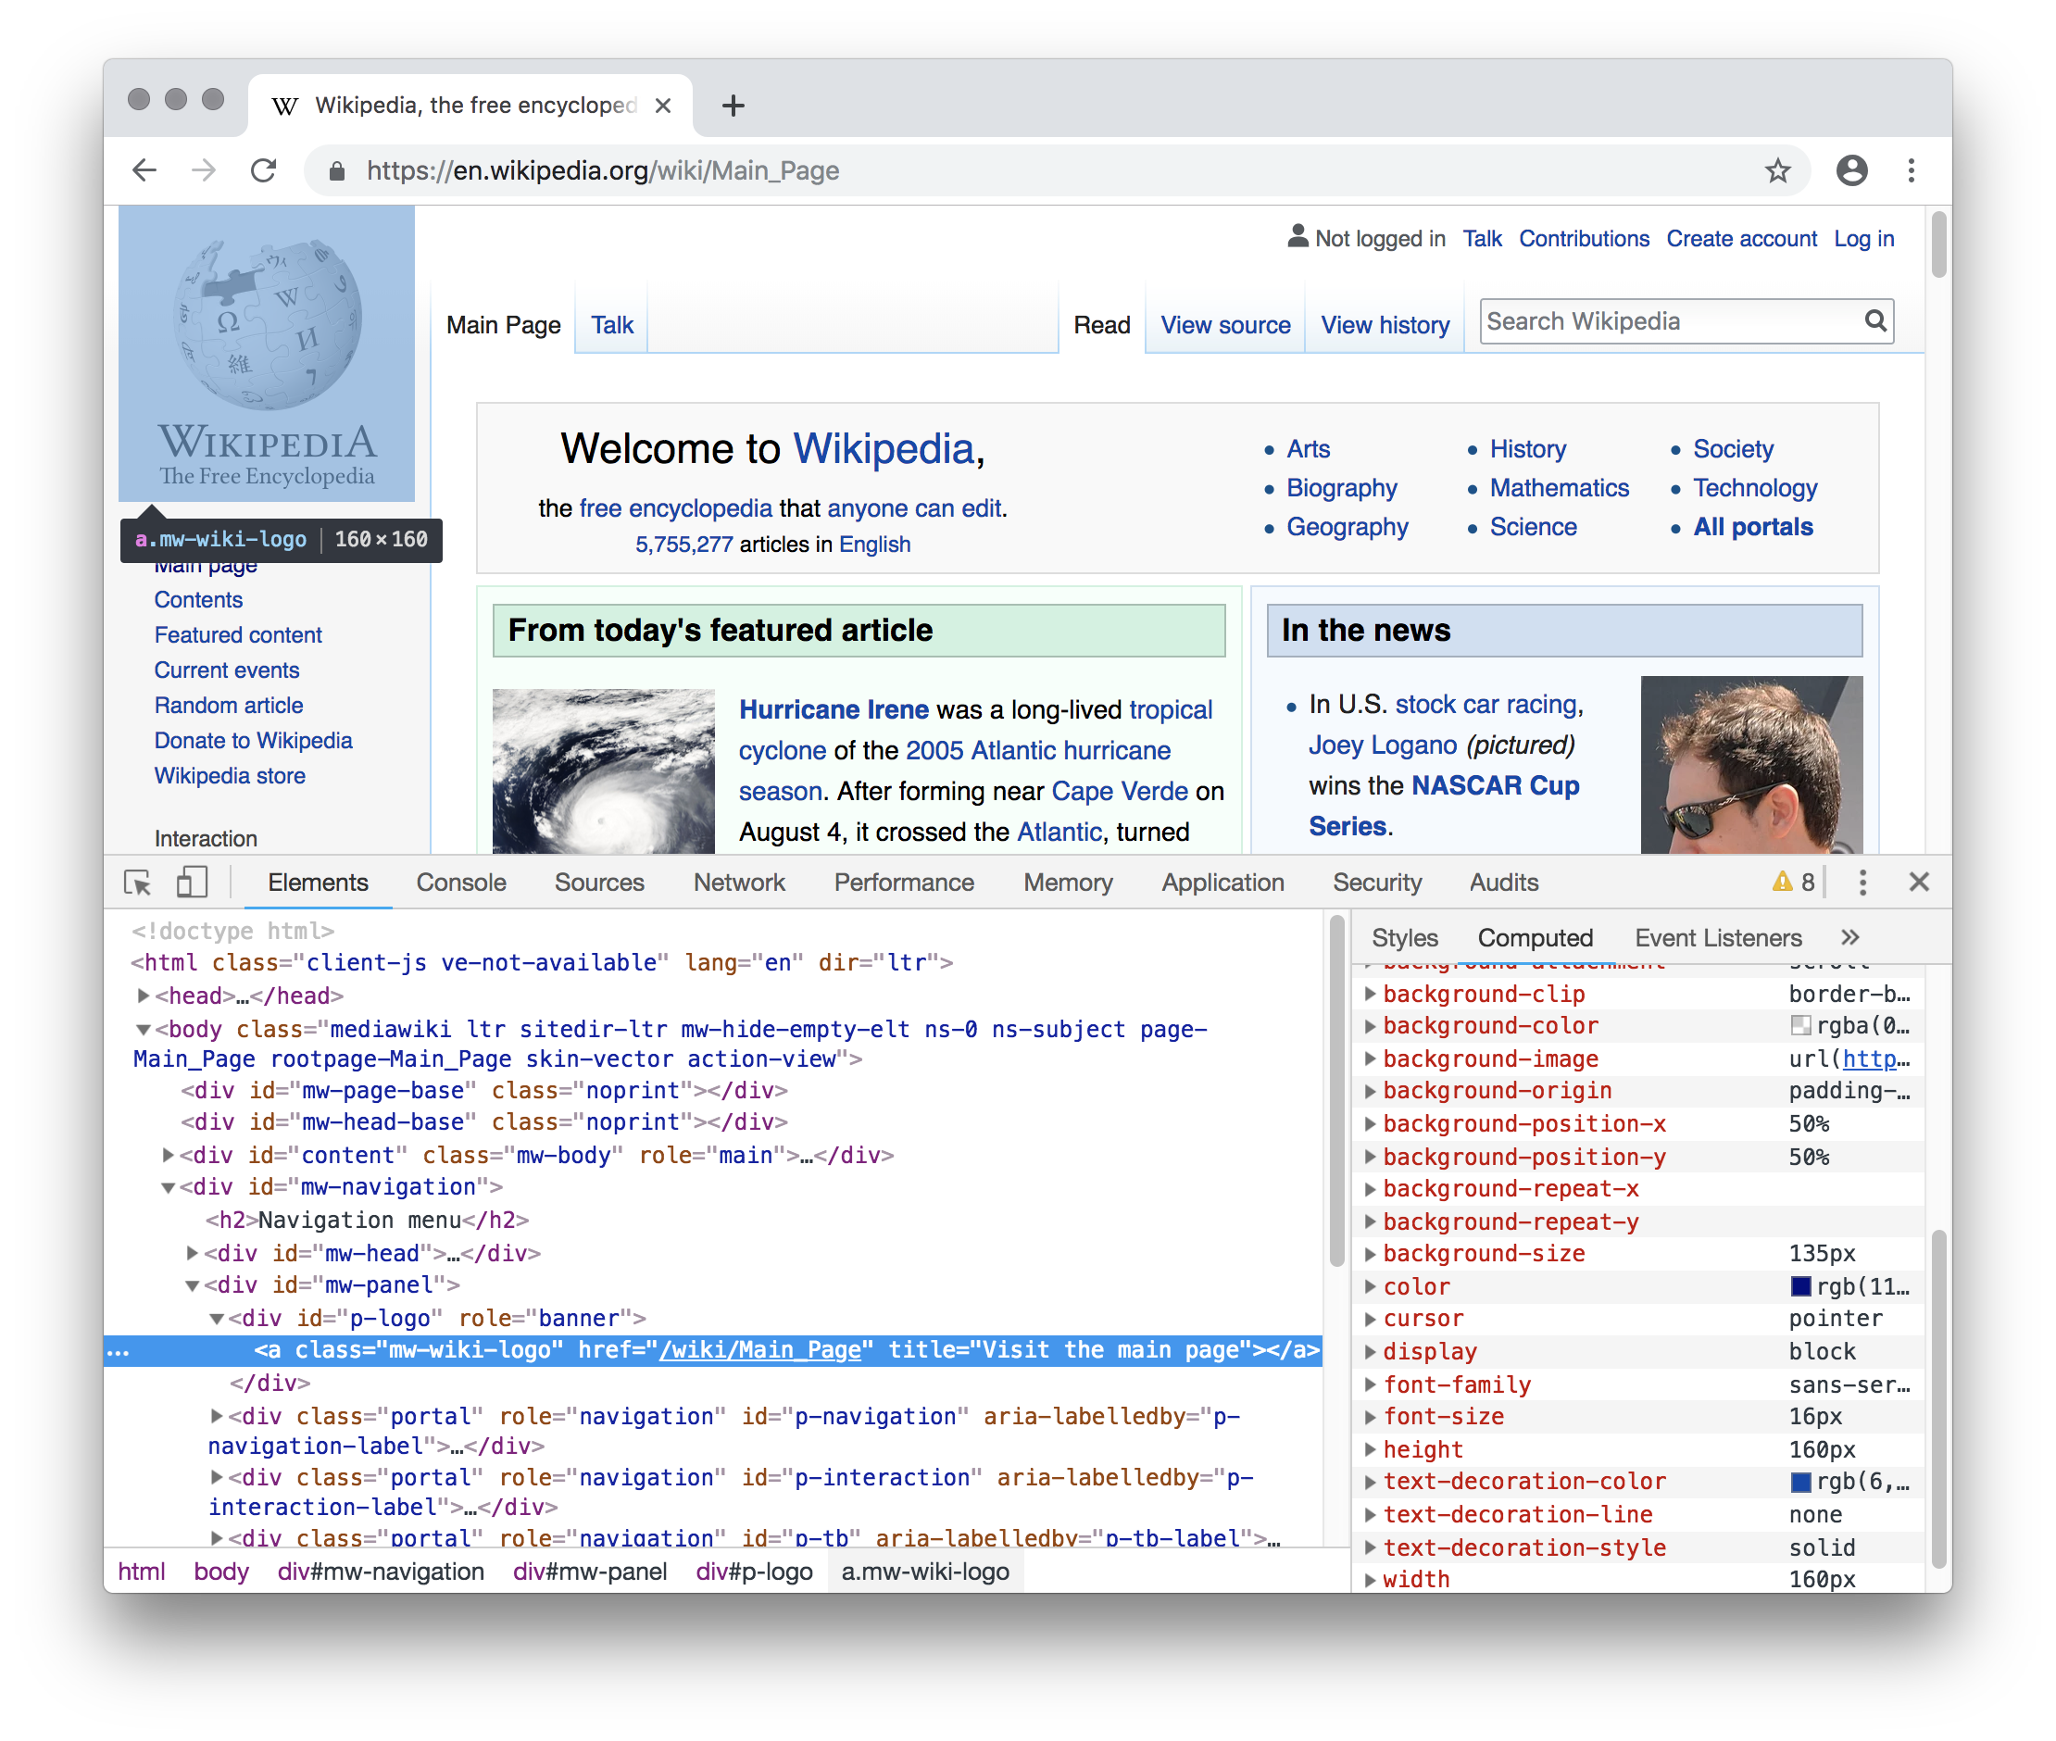Click the browser back arrow
The height and width of the screenshot is (1741, 2056).
pos(144,169)
